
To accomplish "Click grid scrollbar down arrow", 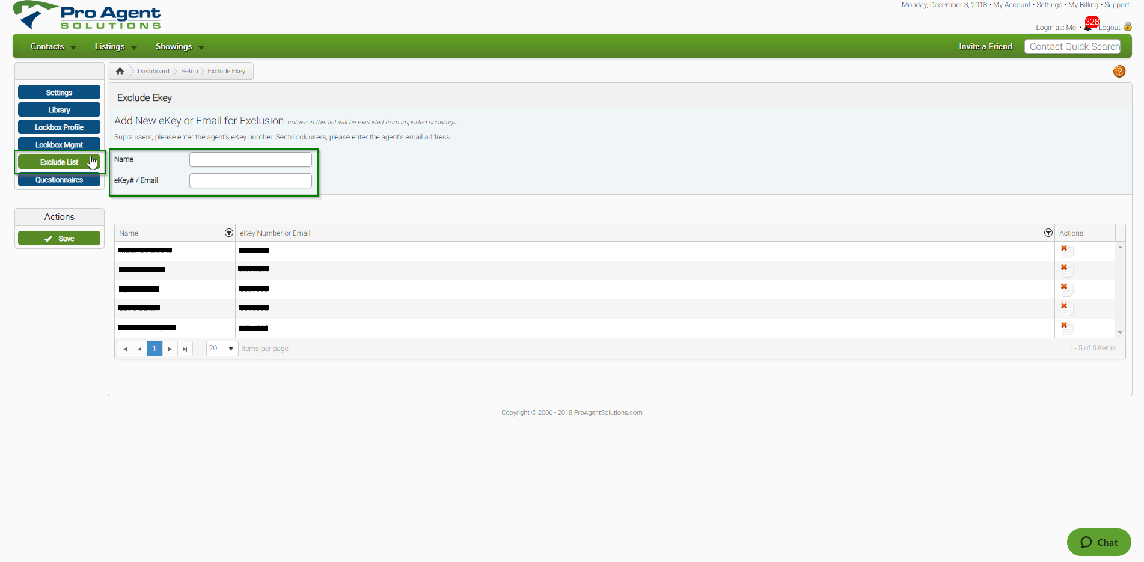I will coord(1120,332).
